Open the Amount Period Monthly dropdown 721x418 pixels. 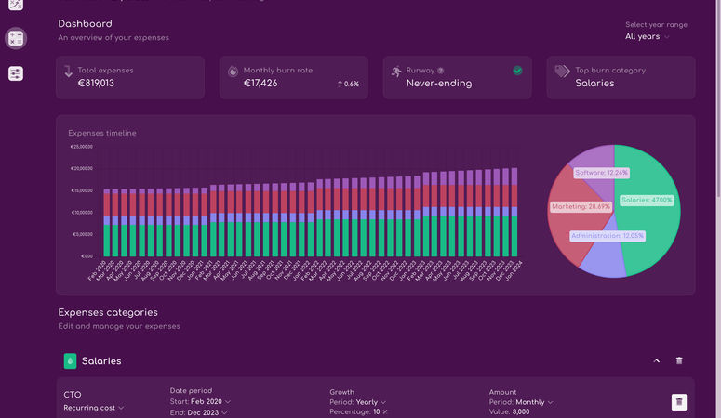tap(534, 402)
